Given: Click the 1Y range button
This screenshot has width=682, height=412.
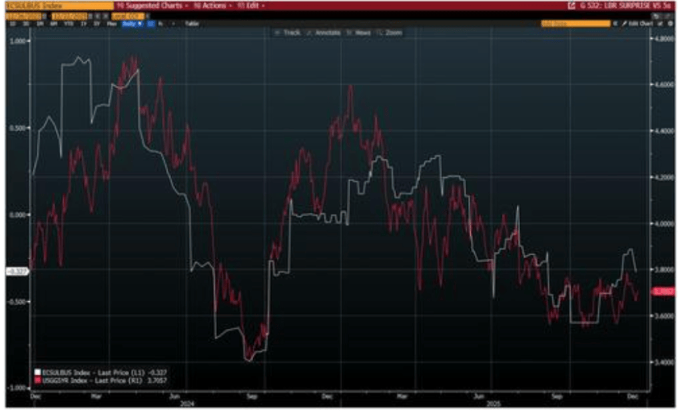Looking at the screenshot, I should click(85, 23).
